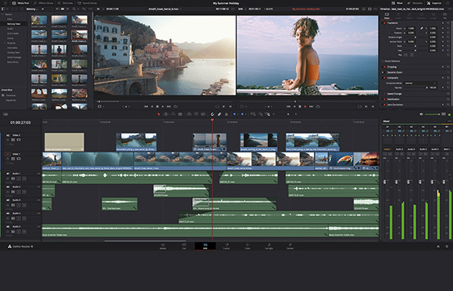The height and width of the screenshot is (291, 453).
Task: Expand the Lens Correction section
Action: 395,105
